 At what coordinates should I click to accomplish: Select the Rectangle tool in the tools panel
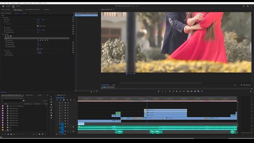(51, 113)
